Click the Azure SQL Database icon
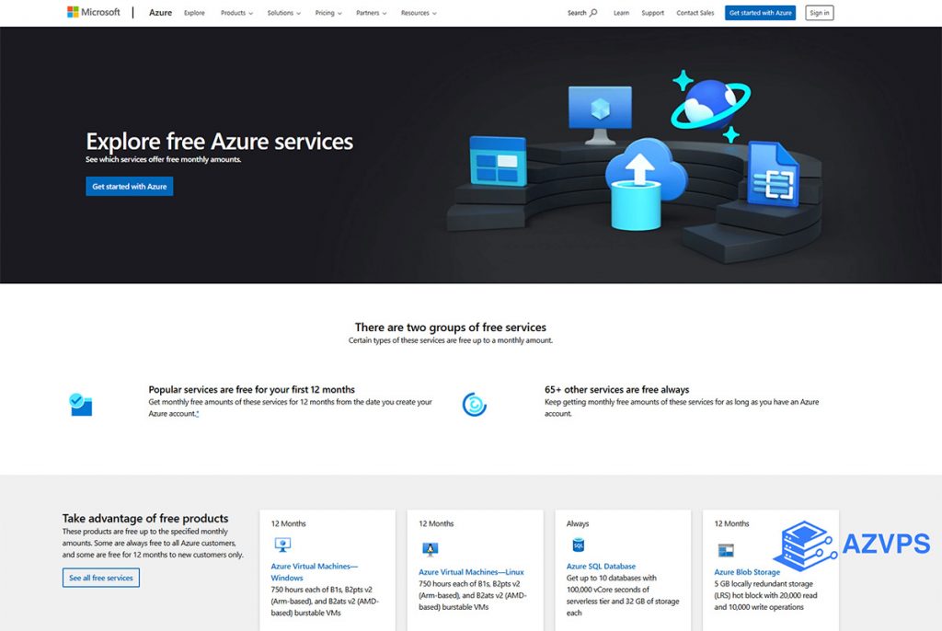The width and height of the screenshot is (942, 631). (x=578, y=545)
